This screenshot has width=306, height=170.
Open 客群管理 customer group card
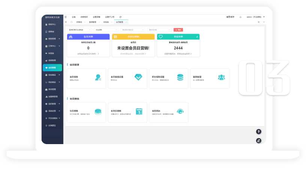(209, 78)
